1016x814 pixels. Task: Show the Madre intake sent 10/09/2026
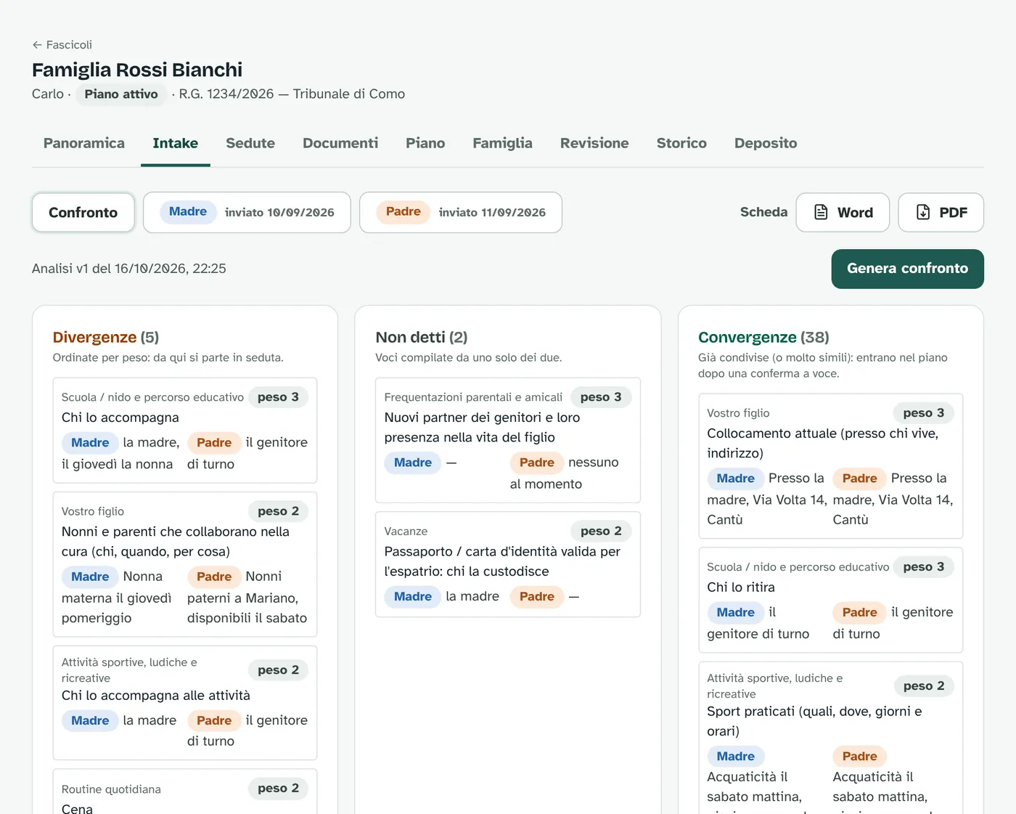247,213
